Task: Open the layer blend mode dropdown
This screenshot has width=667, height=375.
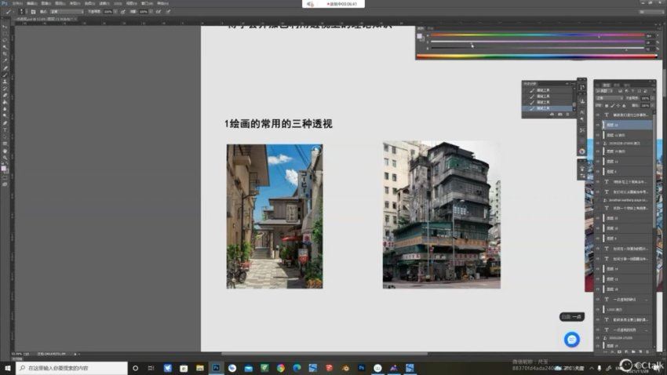Action: [x=610, y=98]
